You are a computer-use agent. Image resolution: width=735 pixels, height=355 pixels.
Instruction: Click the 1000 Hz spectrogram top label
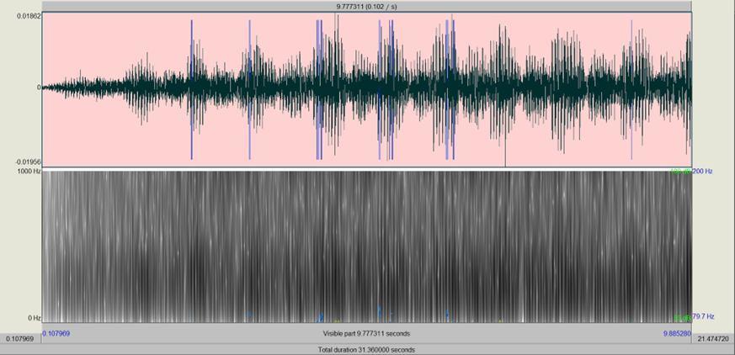(29, 172)
